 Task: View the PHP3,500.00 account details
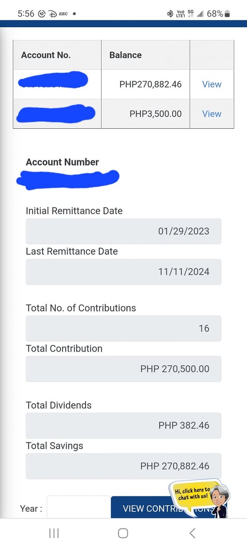pos(212,114)
